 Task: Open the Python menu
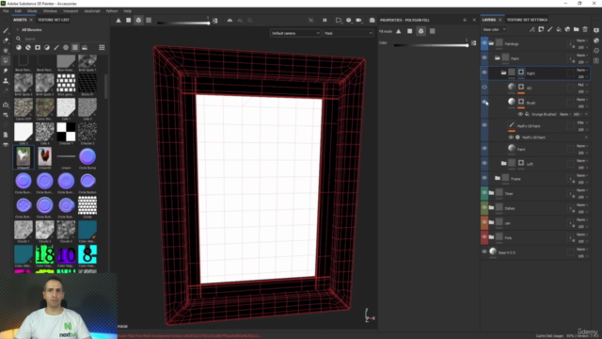pos(112,11)
